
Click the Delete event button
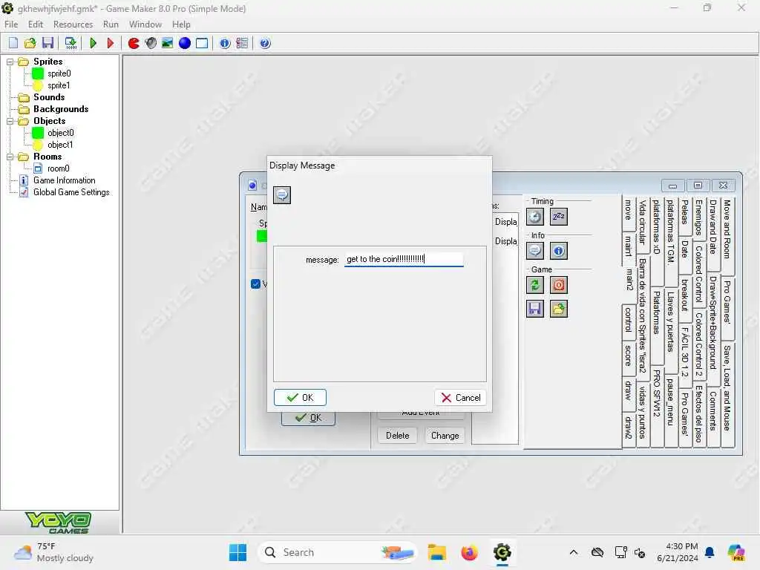tap(398, 435)
